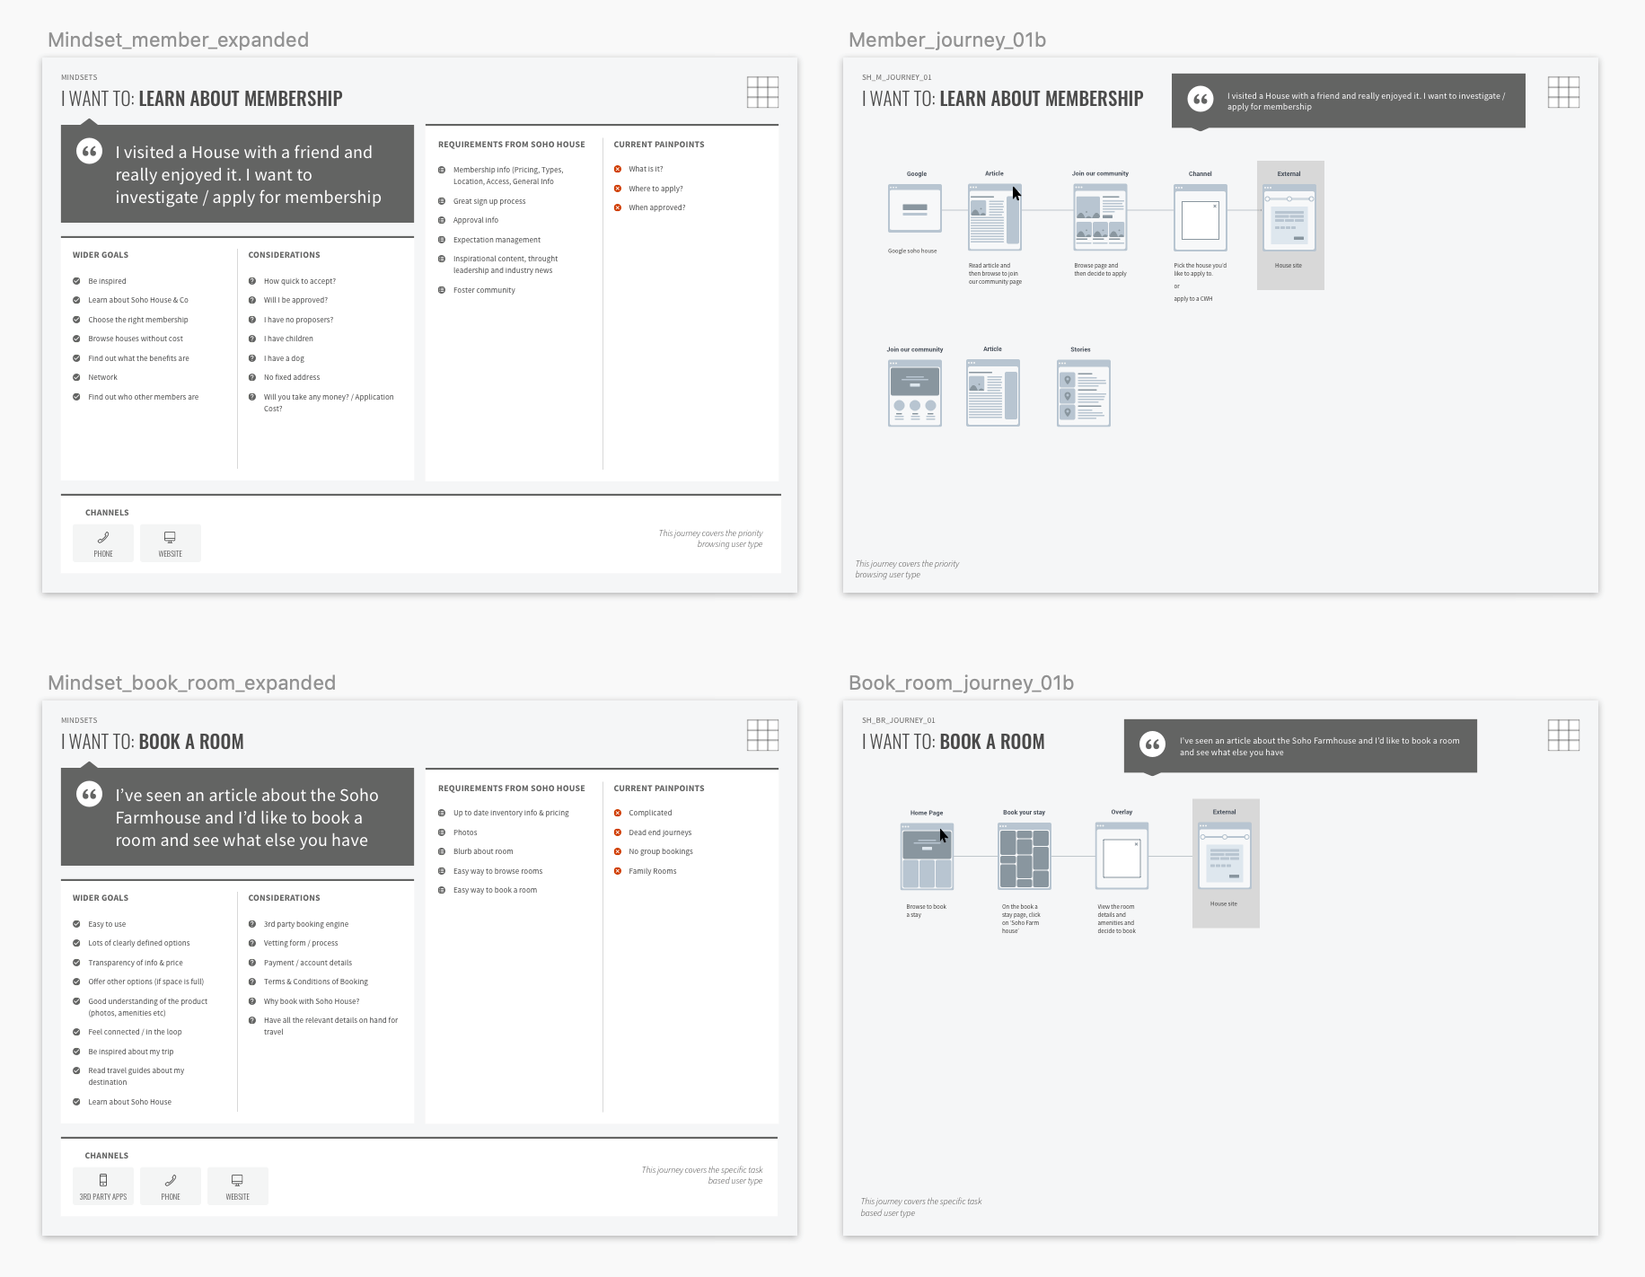Click the 'Google soho house' caption

click(912, 251)
